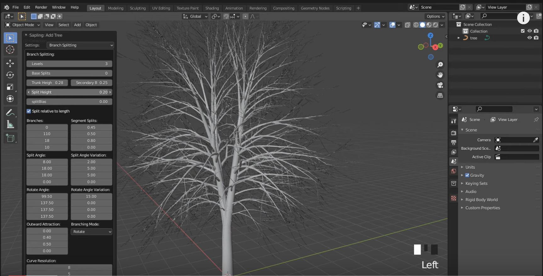This screenshot has height=276, width=543.
Task: Open the Branching Mode Rotate dropdown
Action: (x=92, y=232)
